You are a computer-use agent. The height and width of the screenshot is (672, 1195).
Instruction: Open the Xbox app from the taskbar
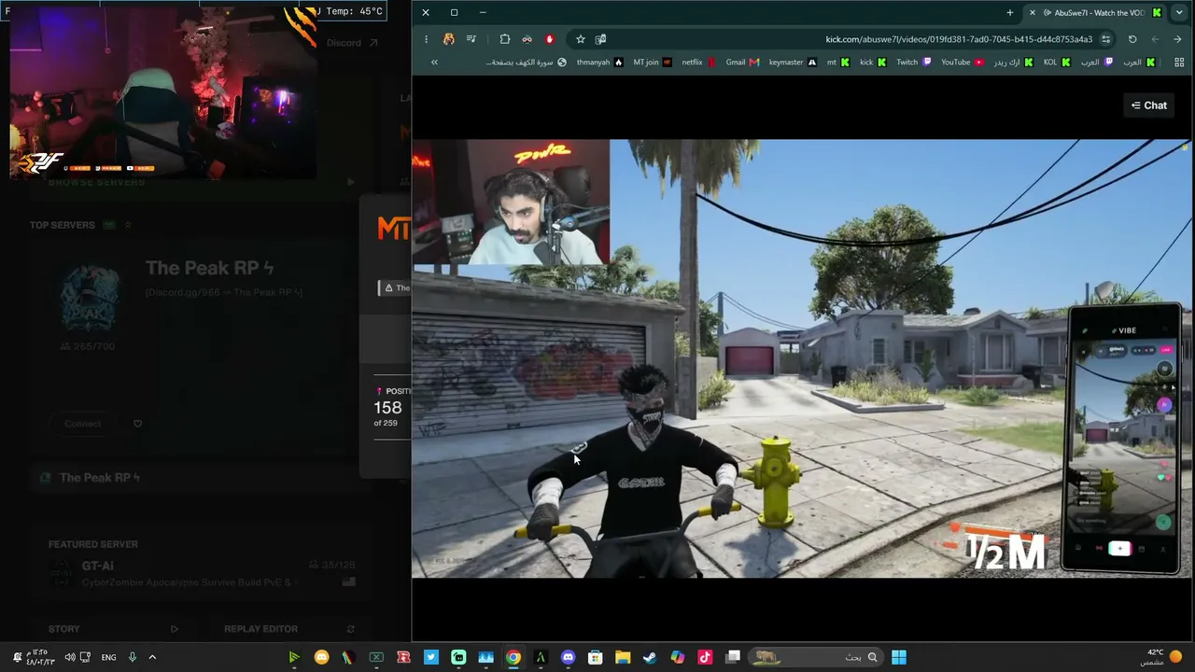coord(376,657)
